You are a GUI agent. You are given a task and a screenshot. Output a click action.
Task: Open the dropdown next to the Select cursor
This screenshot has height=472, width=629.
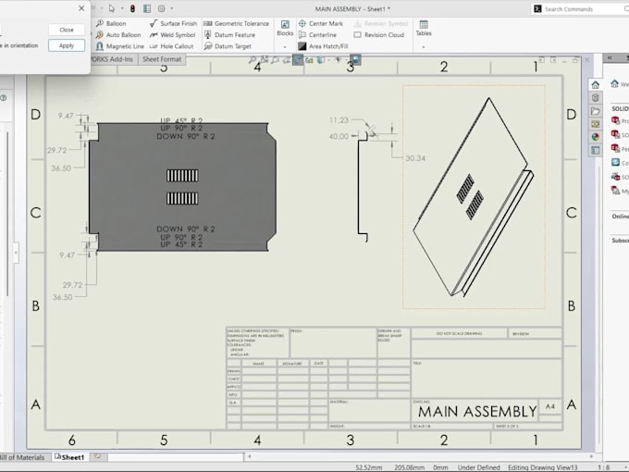point(122,8)
